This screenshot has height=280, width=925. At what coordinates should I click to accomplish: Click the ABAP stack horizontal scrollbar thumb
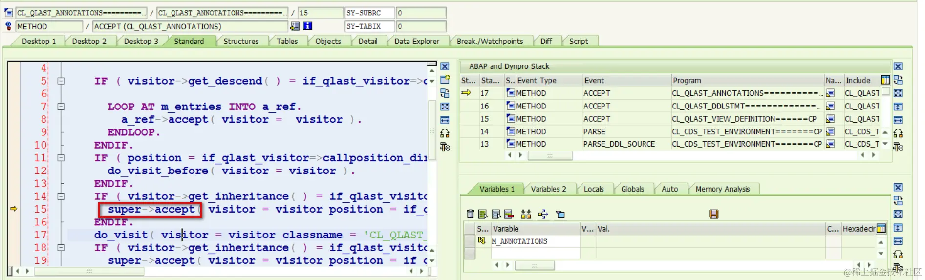[550, 155]
